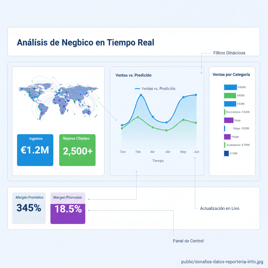The image size is (268, 268).
Task: Toggle the Electrénicos €320K category bar
Action: (225, 112)
